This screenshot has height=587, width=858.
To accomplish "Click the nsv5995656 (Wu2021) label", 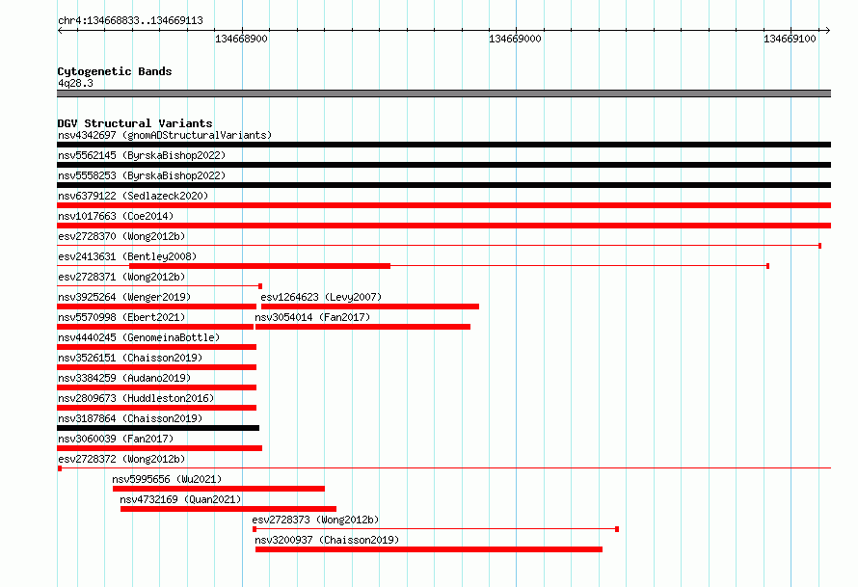I will point(167,479).
